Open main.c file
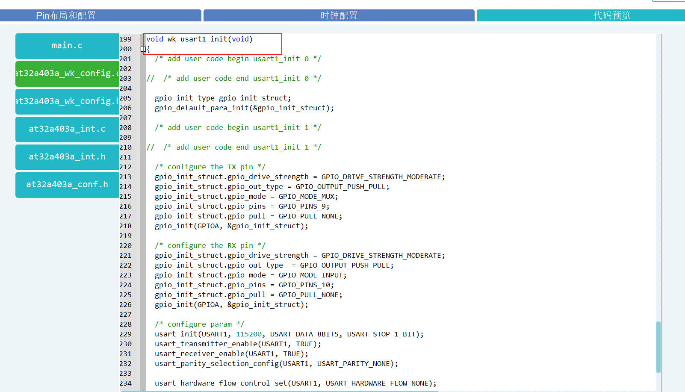This screenshot has height=392, width=685. (x=67, y=46)
